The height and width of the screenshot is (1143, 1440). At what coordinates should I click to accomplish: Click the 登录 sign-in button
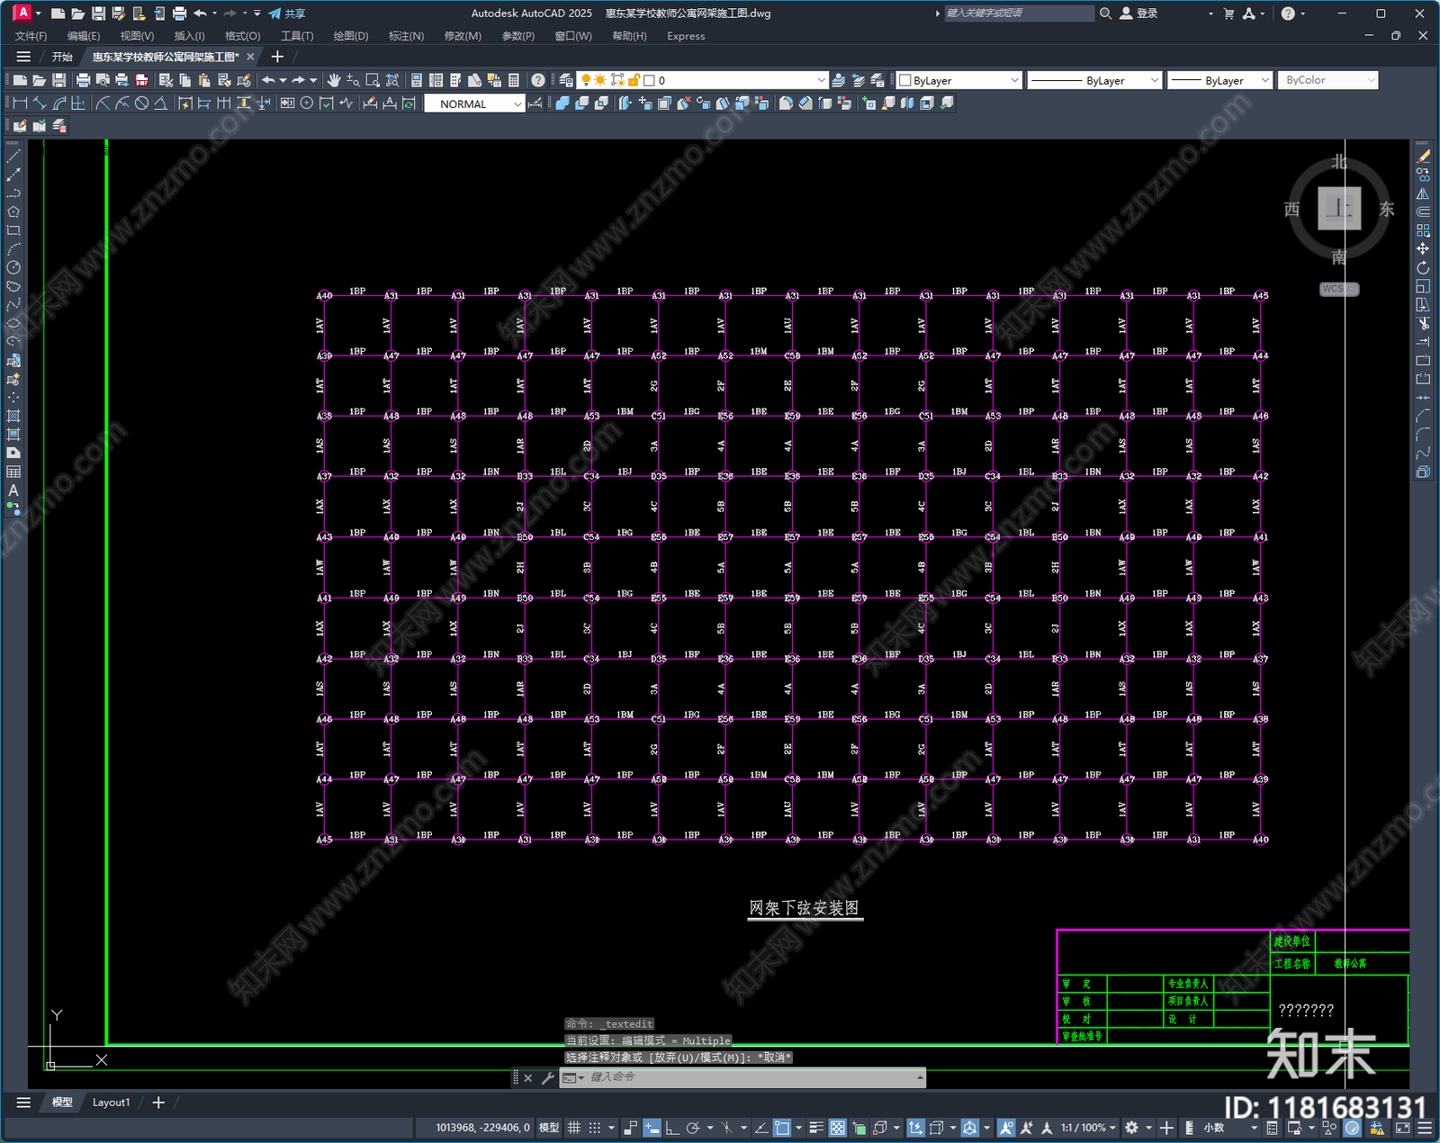(x=1138, y=13)
